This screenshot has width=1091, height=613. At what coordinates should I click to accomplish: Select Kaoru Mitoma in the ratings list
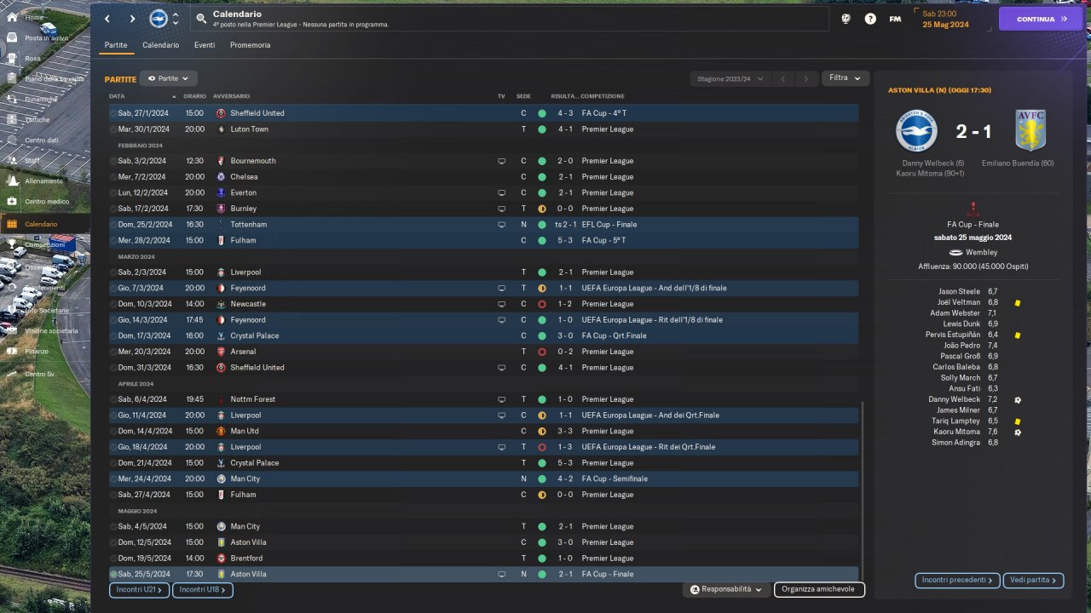pyautogui.click(x=956, y=432)
